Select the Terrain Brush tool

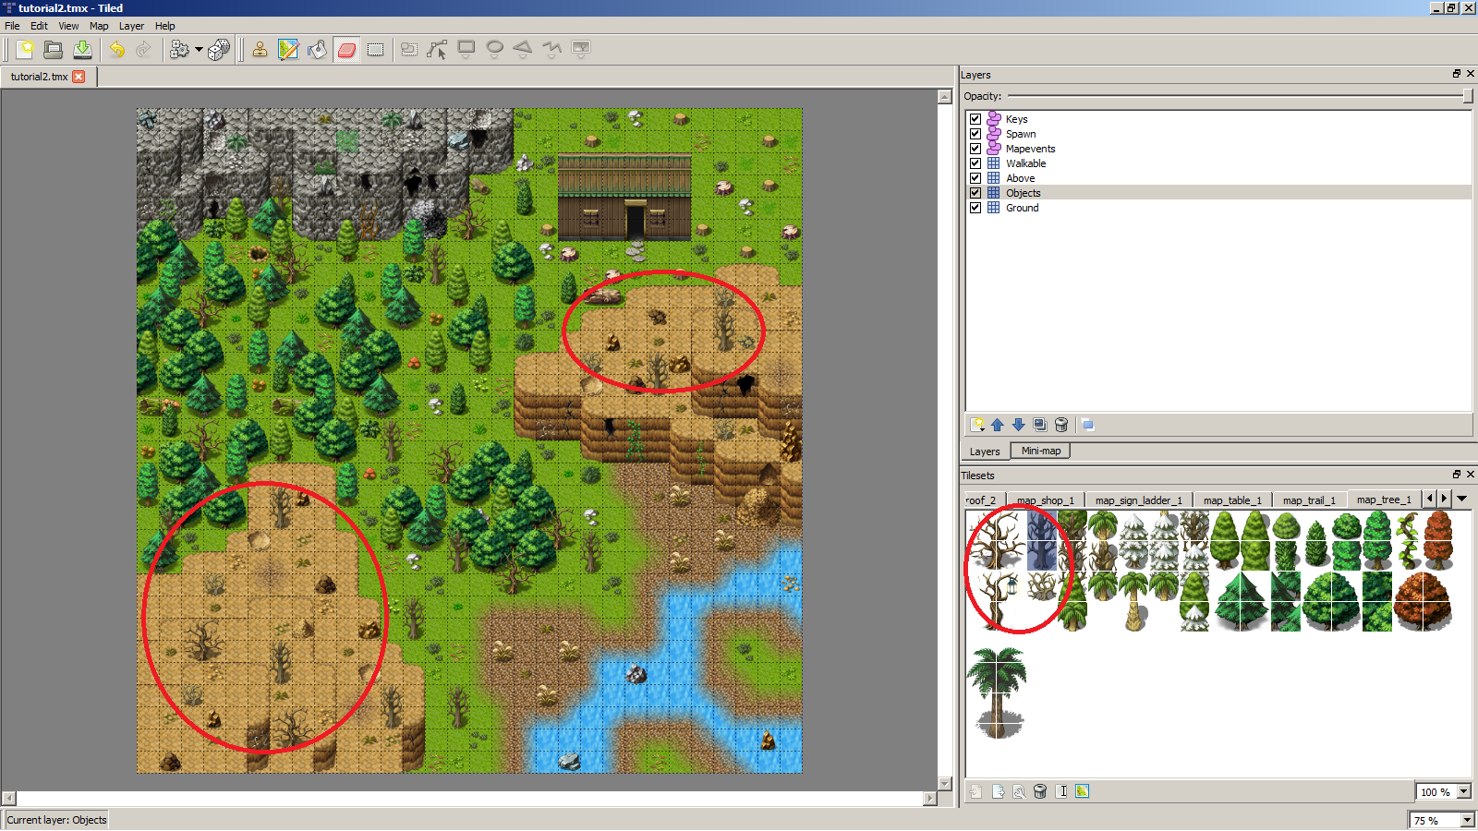(x=288, y=50)
